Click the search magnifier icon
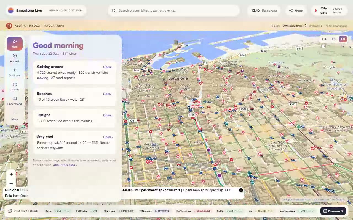Screen dimensions: 353x220 [114, 10]
